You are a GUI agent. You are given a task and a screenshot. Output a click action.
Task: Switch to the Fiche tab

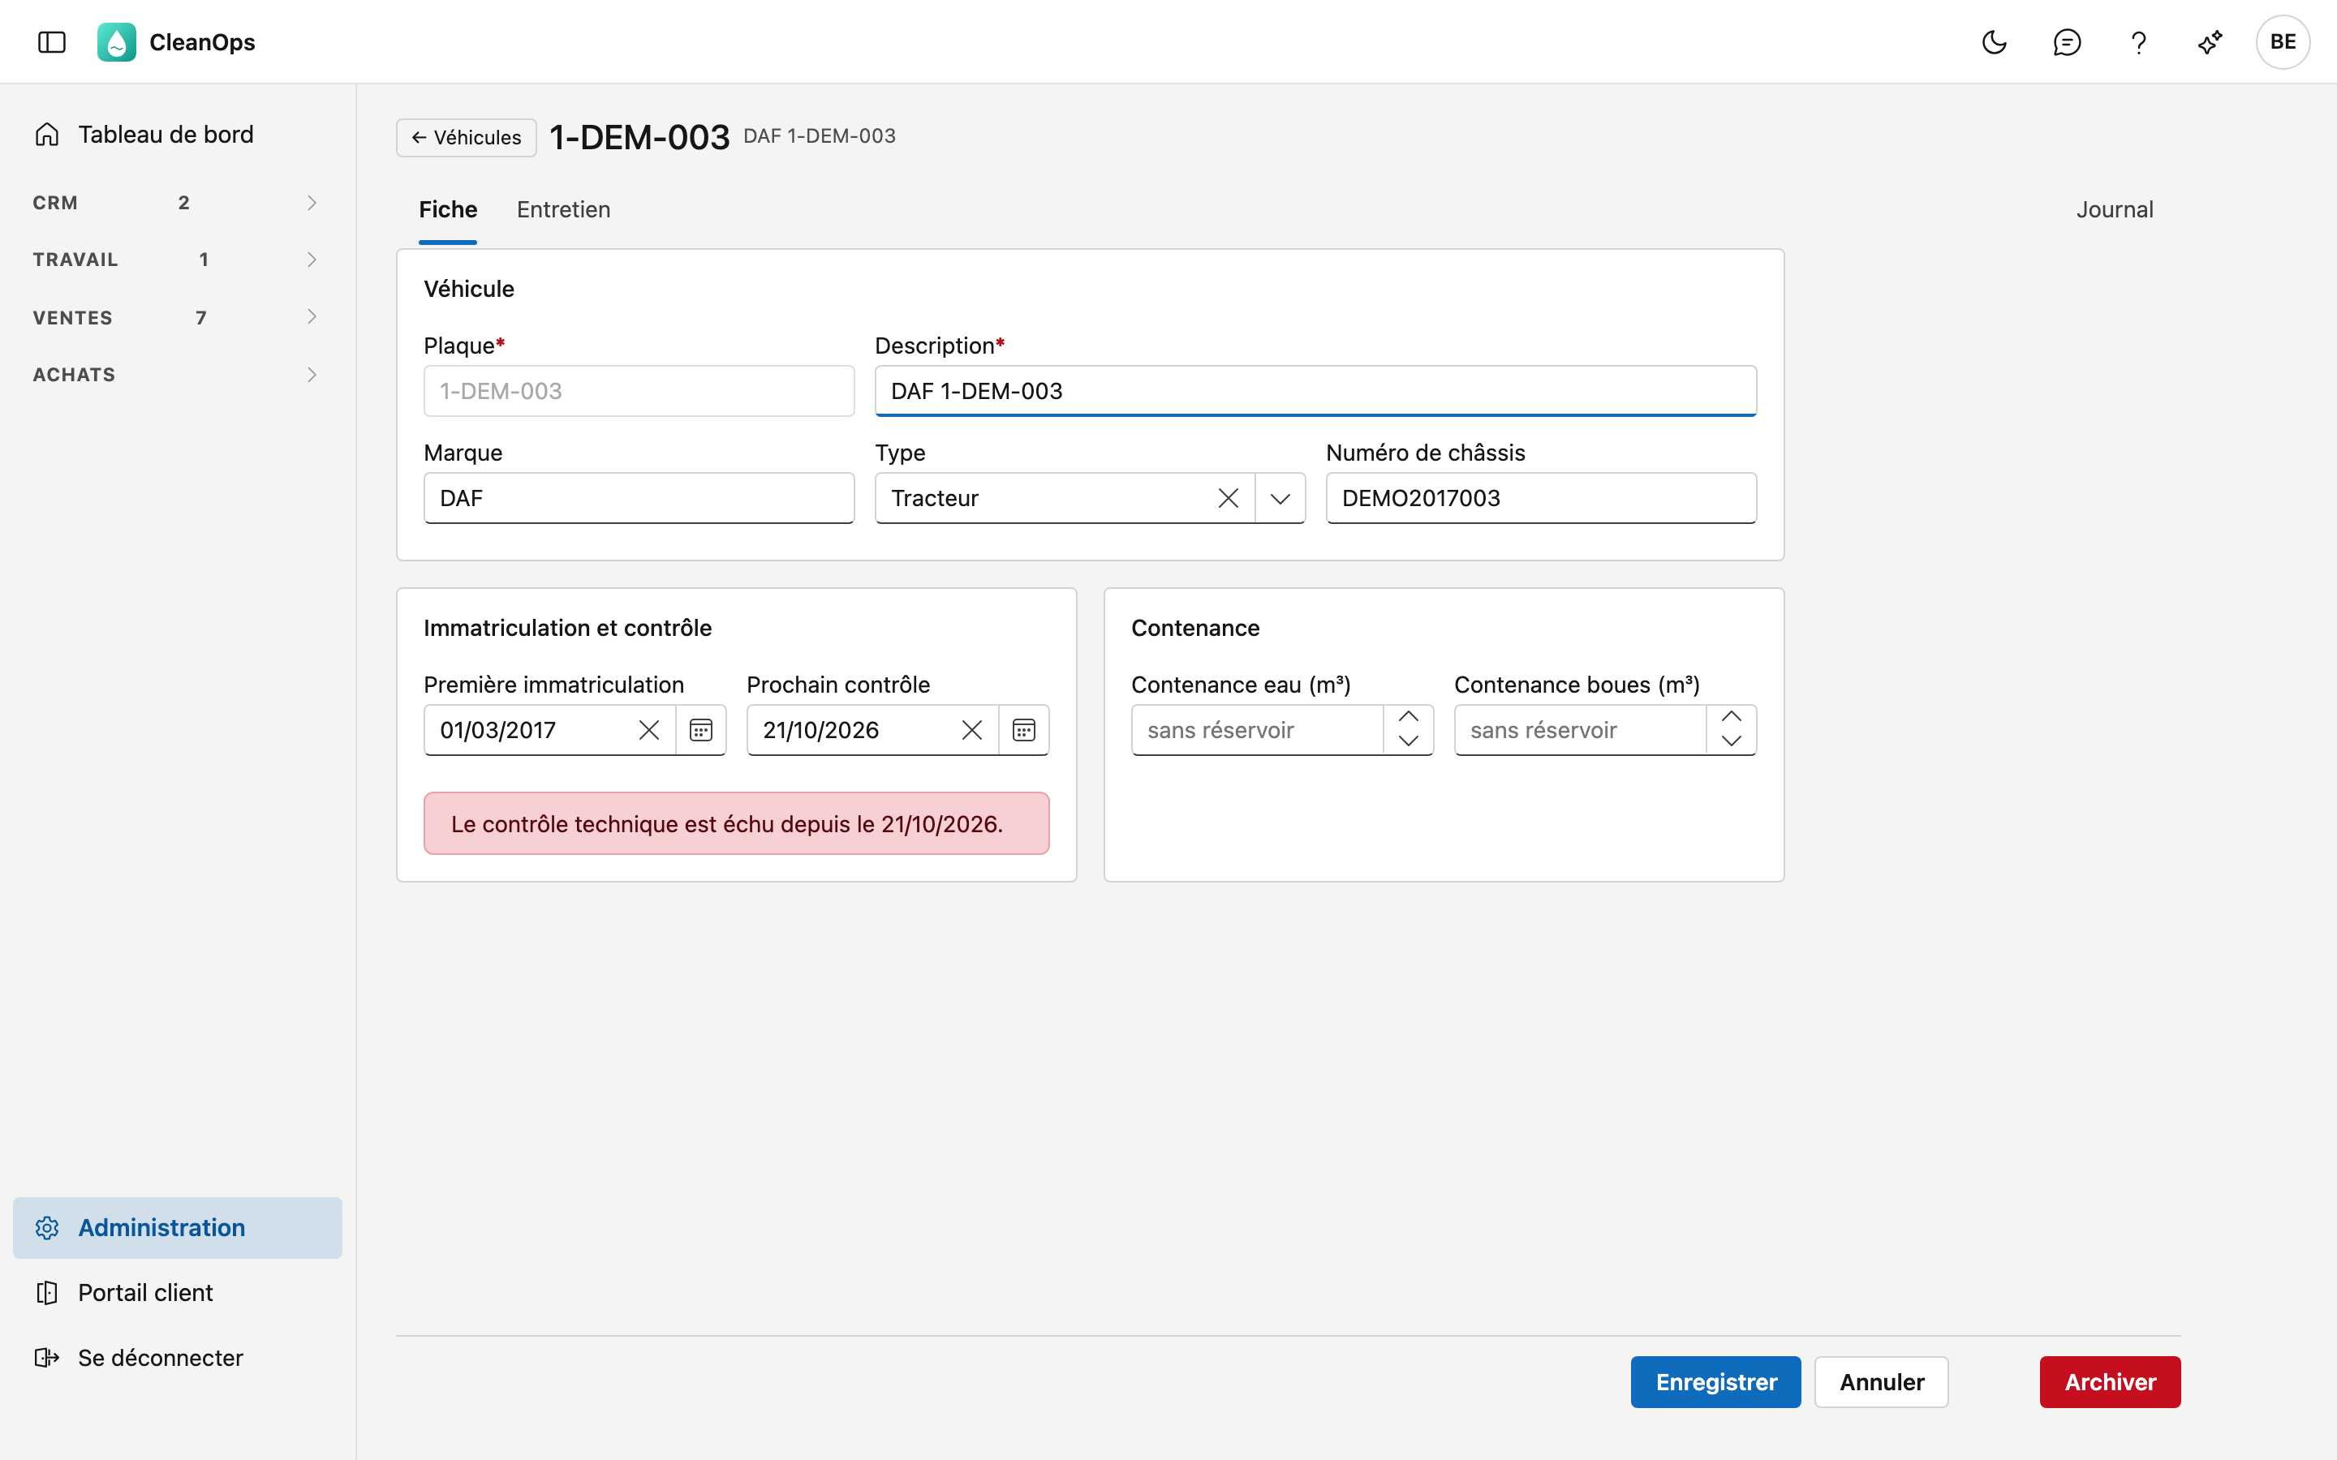coord(448,209)
